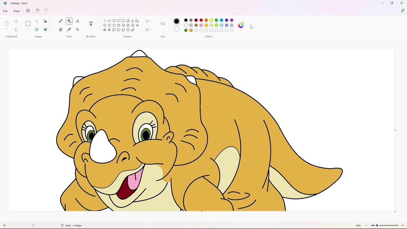Choose the Rounded rectangle shape
This screenshot has height=229, width=407.
[123, 21]
